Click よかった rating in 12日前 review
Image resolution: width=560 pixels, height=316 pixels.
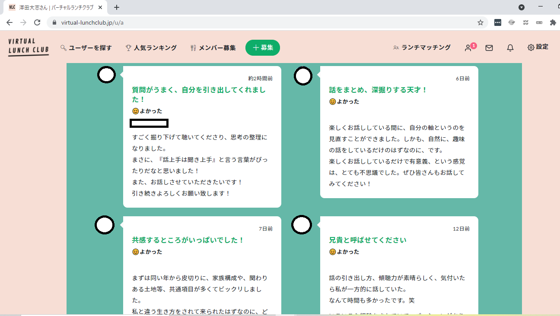[x=344, y=252]
